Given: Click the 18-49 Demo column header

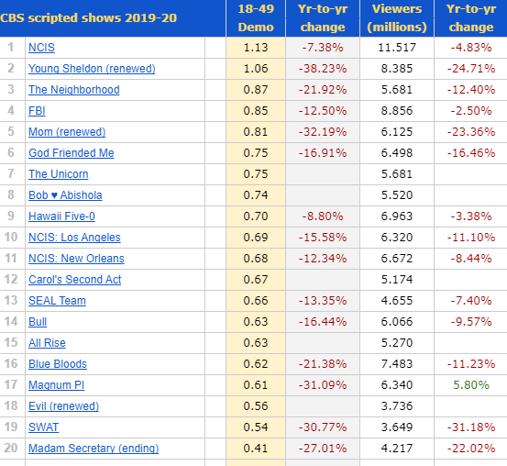Looking at the screenshot, I should (x=256, y=18).
